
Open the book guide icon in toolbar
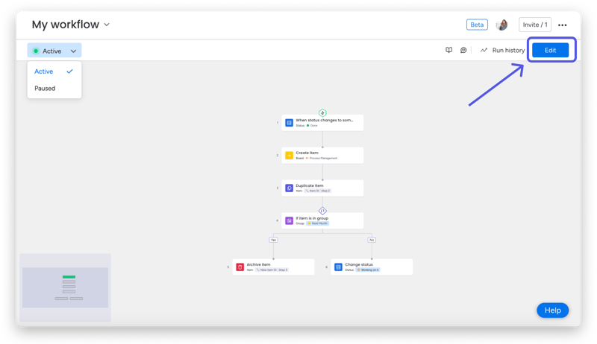click(448, 51)
